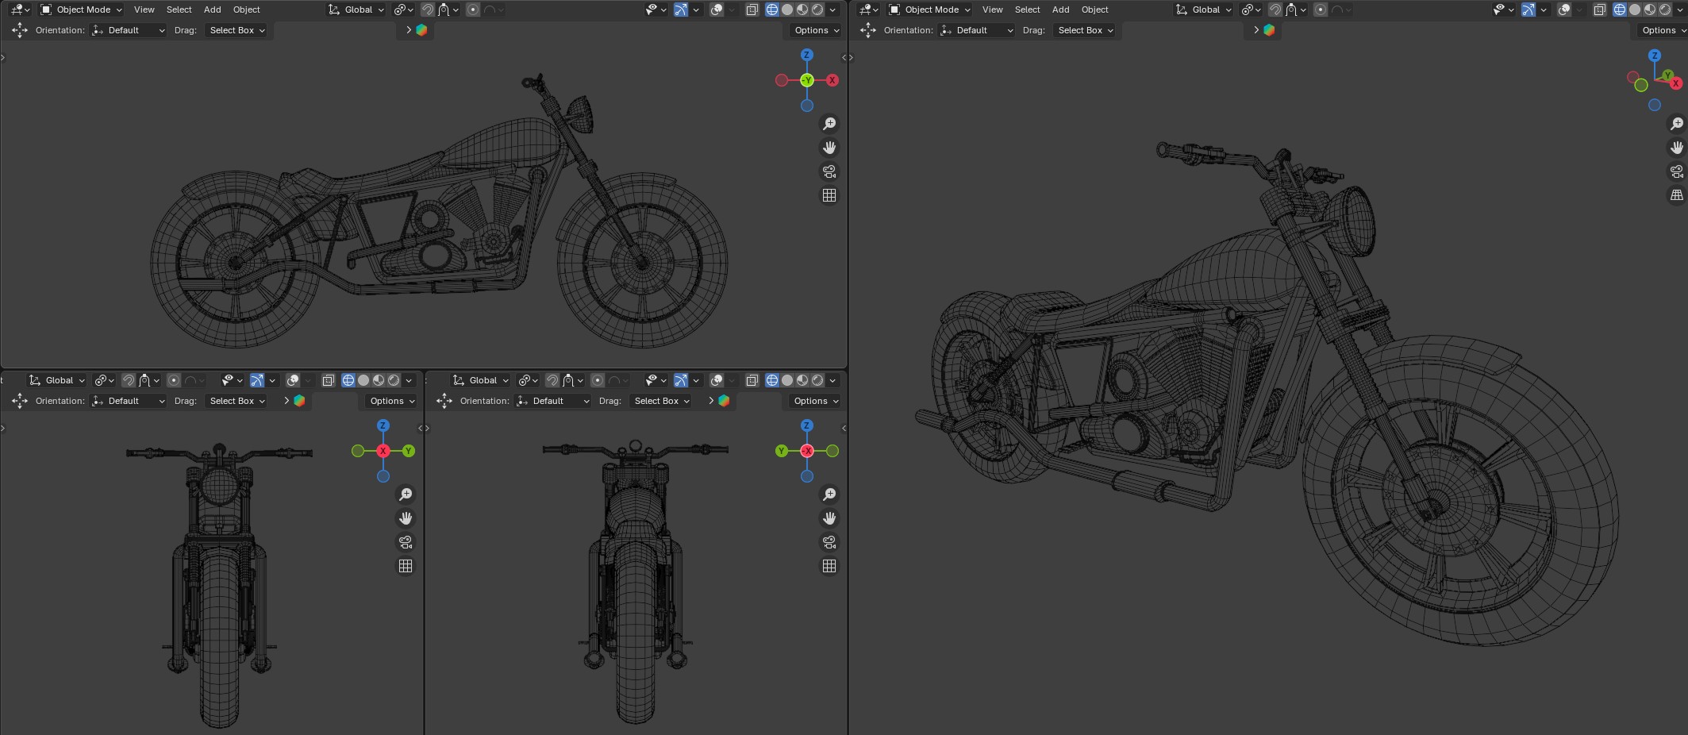Open the Add menu in top-left viewport
The height and width of the screenshot is (735, 1688).
(x=212, y=10)
